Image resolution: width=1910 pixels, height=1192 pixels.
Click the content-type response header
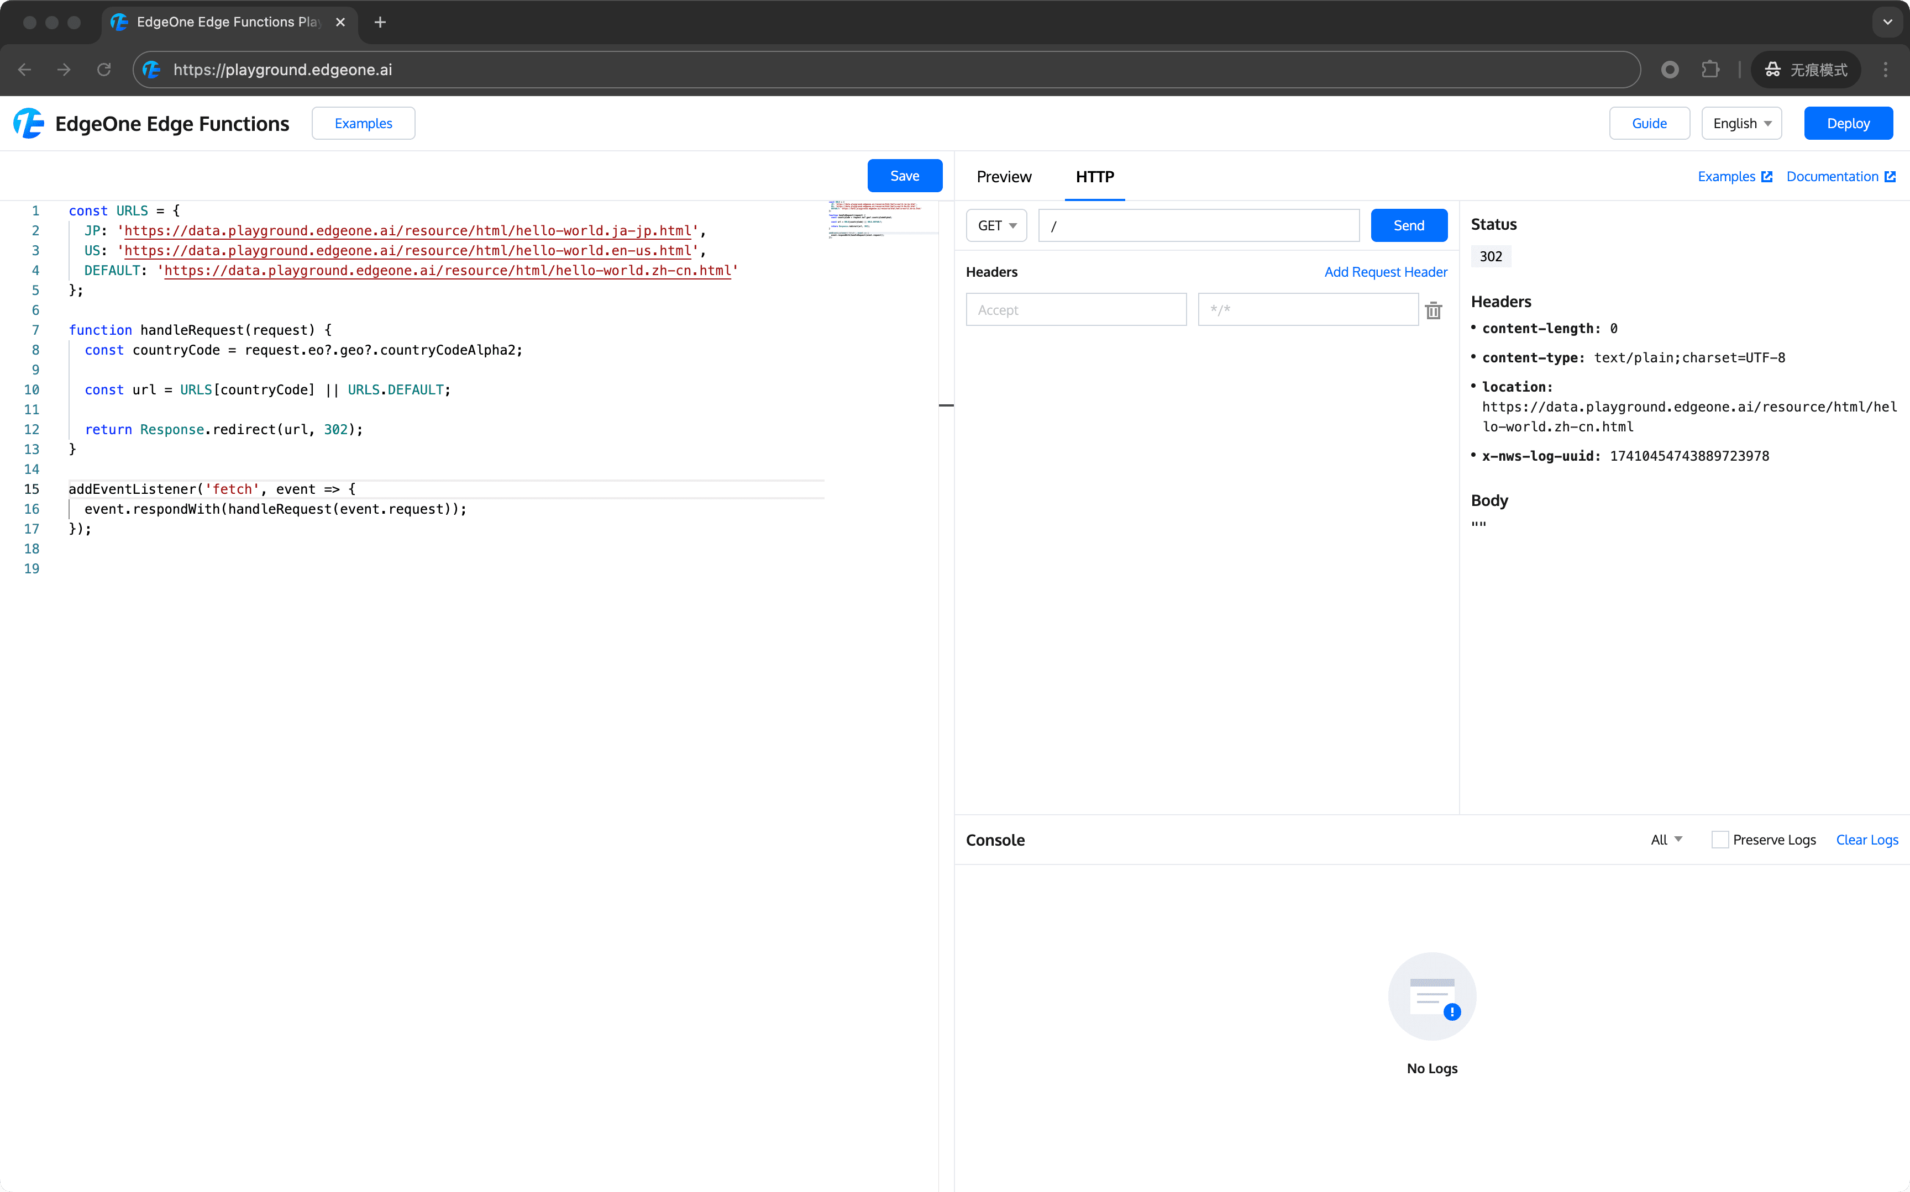coord(1633,358)
